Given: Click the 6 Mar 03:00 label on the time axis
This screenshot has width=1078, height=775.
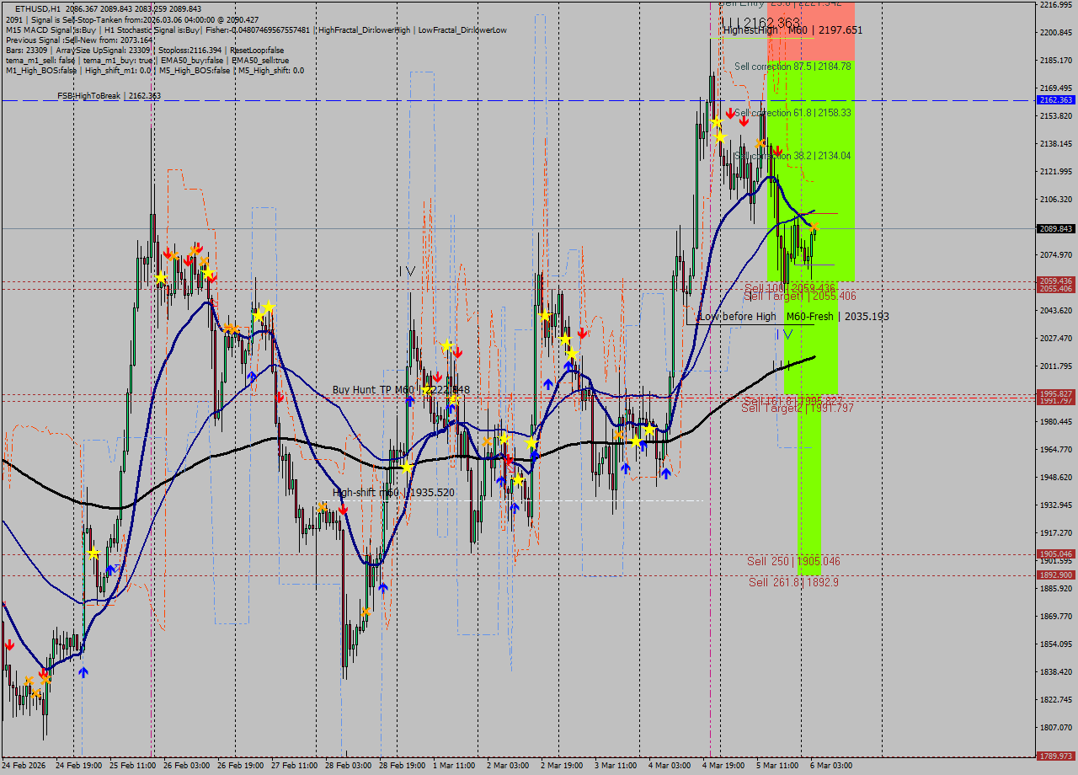Looking at the screenshot, I should pyautogui.click(x=829, y=767).
